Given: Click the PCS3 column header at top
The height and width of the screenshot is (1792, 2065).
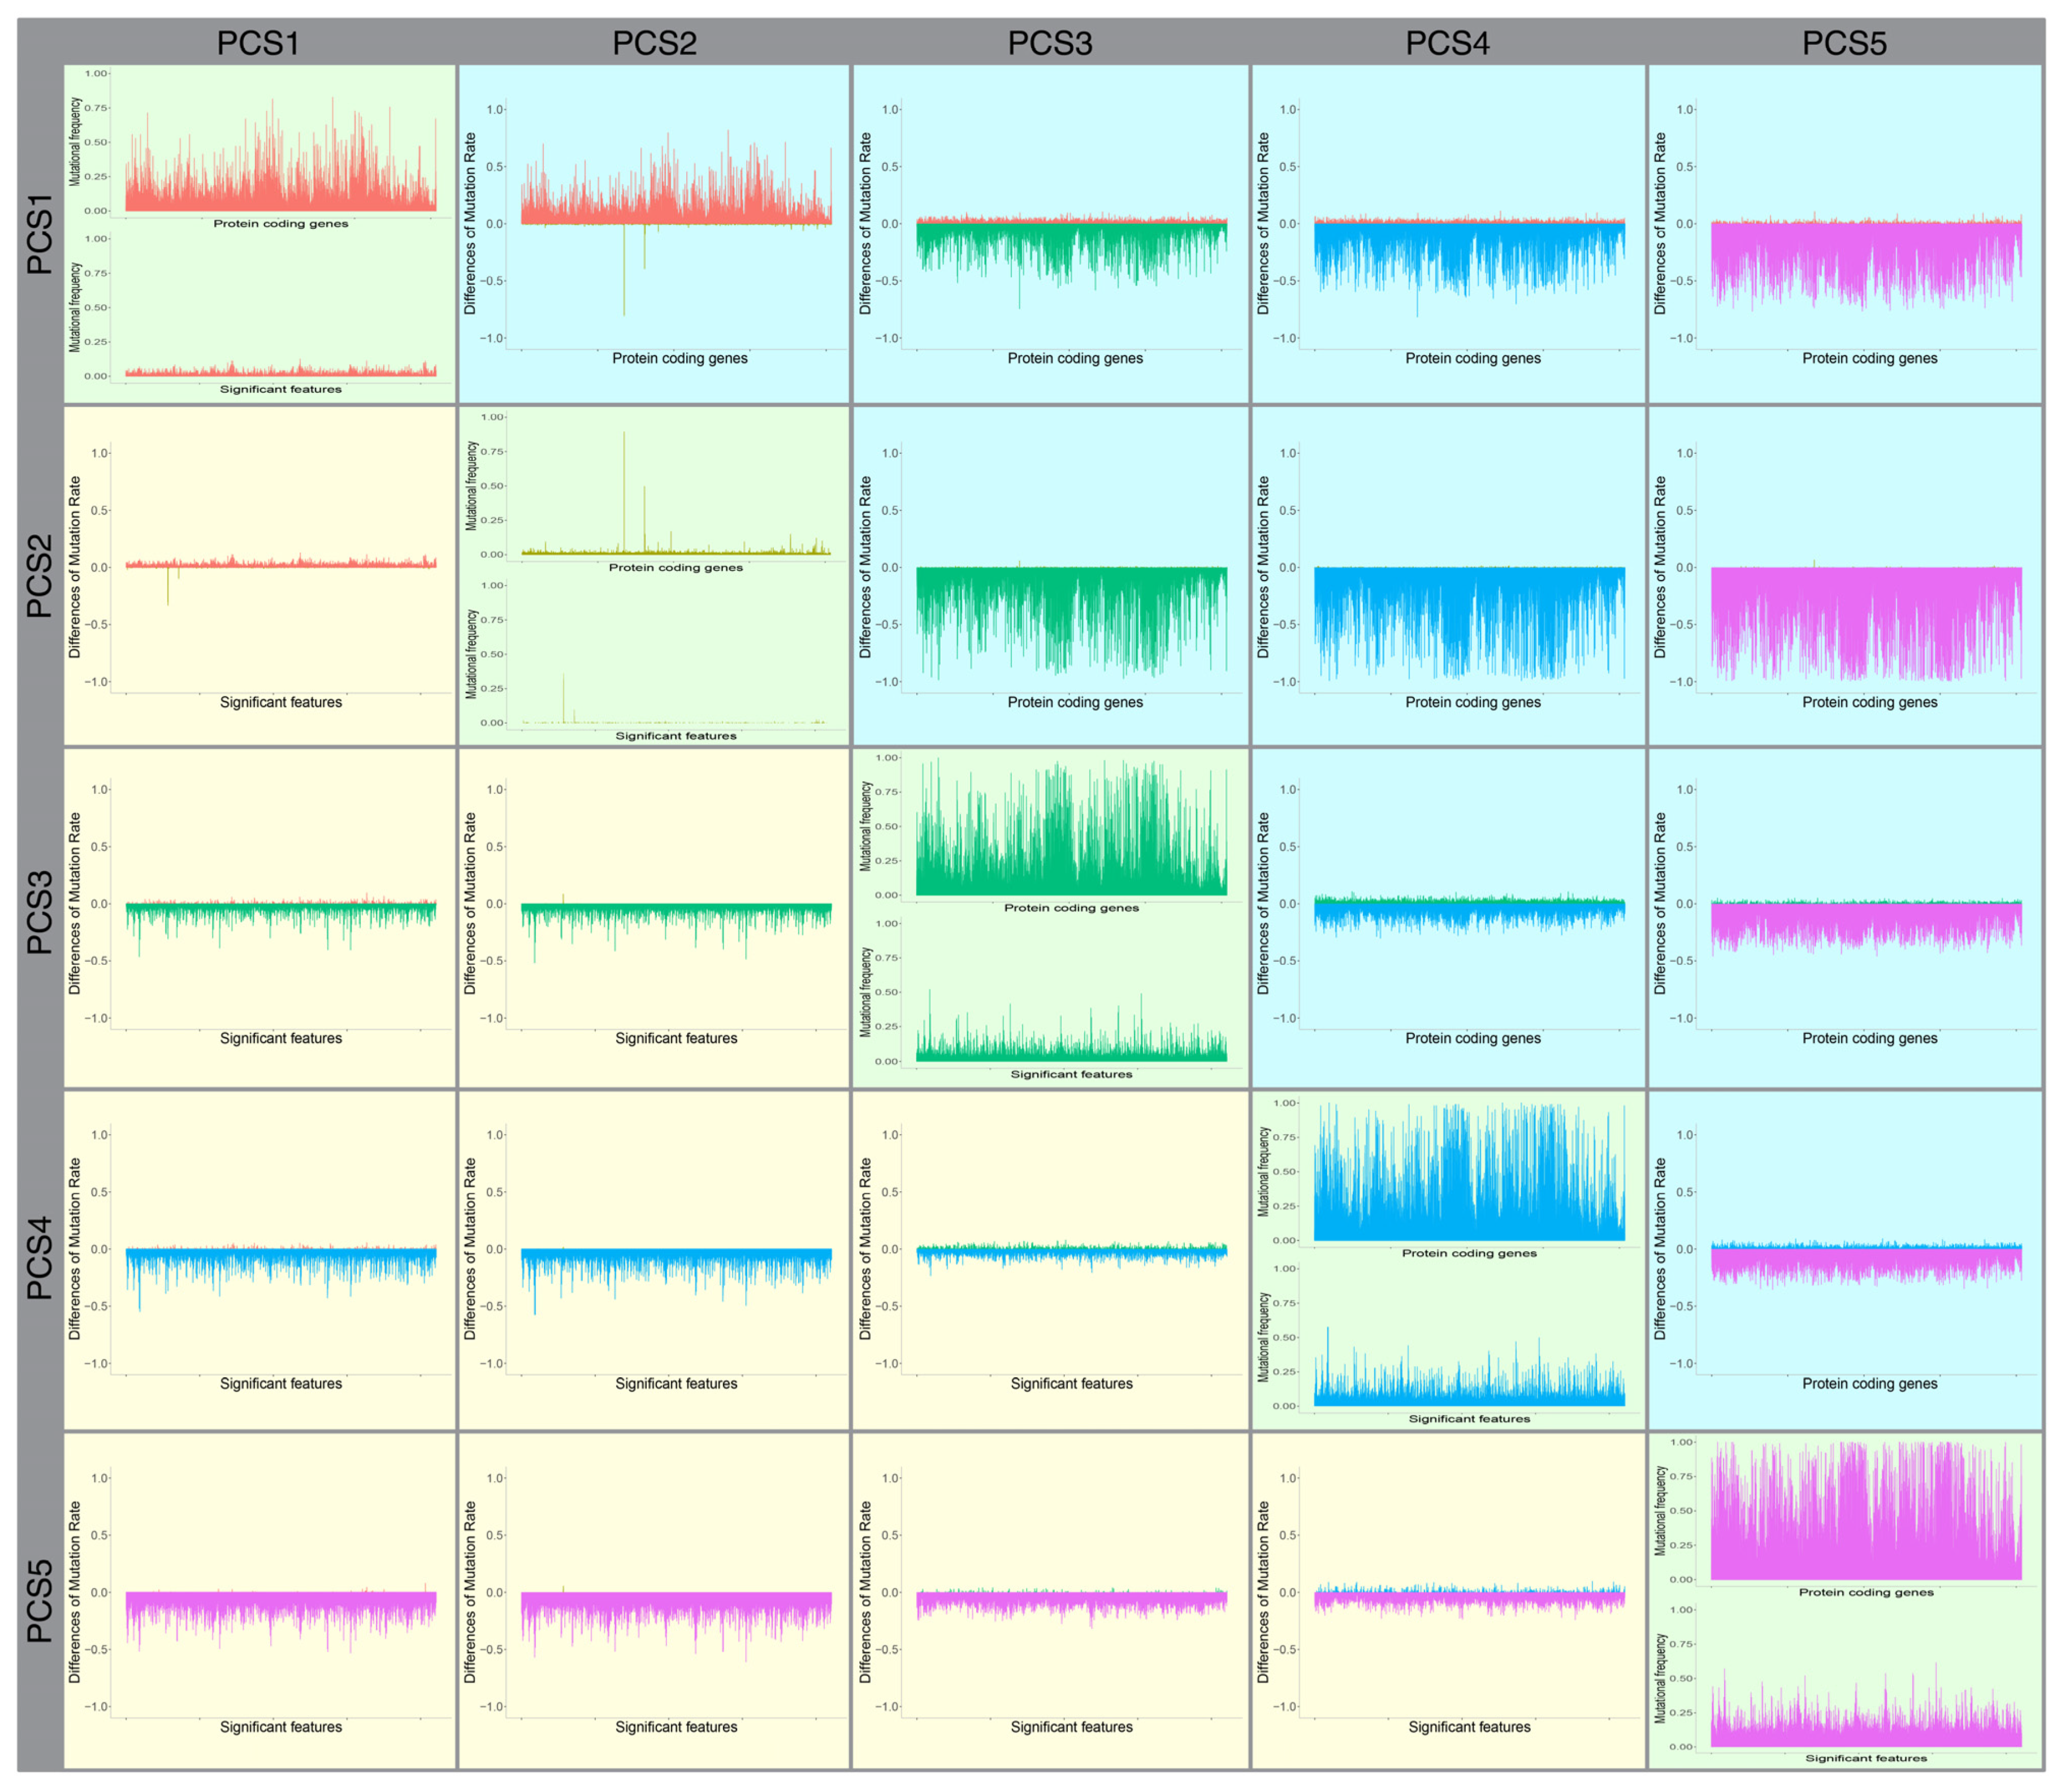Looking at the screenshot, I should [x=1049, y=43].
